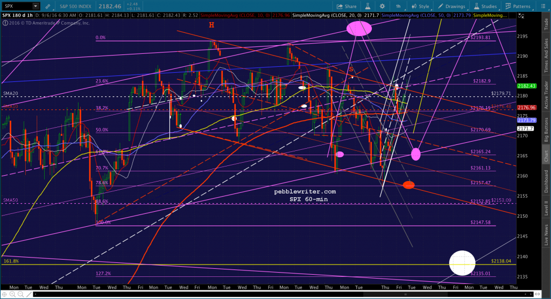
Task: Click the pebblewriter.com text annotation
Action: tap(305, 192)
